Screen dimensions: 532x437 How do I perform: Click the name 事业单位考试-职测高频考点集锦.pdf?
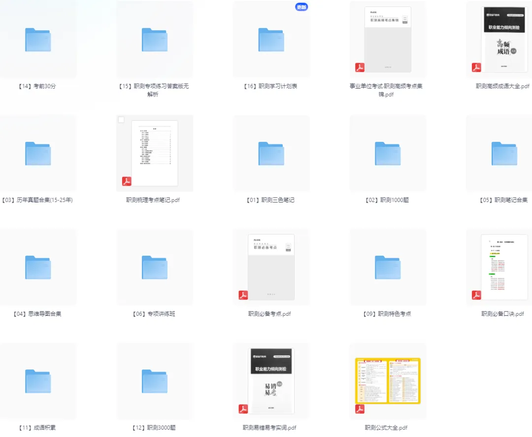tap(386, 90)
